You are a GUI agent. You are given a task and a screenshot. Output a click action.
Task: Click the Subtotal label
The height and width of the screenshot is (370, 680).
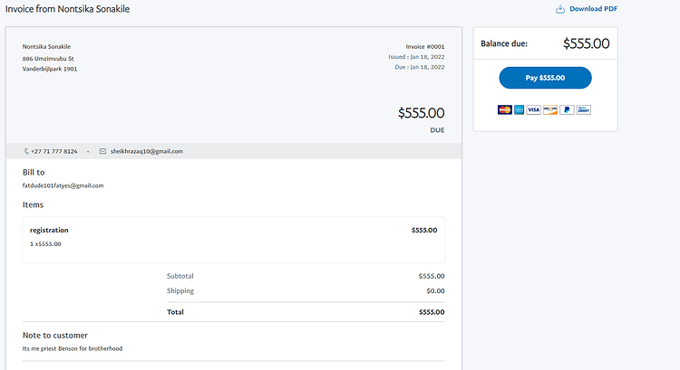[180, 276]
